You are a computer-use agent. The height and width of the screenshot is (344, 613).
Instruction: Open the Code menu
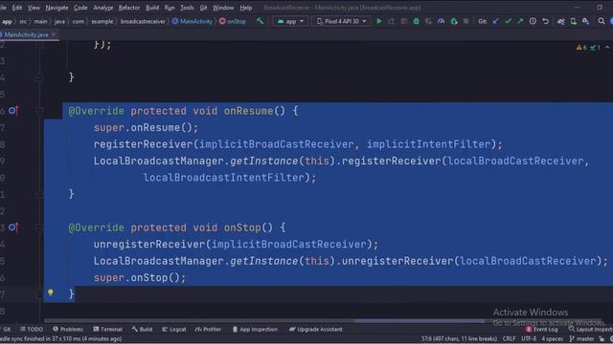tap(80, 8)
